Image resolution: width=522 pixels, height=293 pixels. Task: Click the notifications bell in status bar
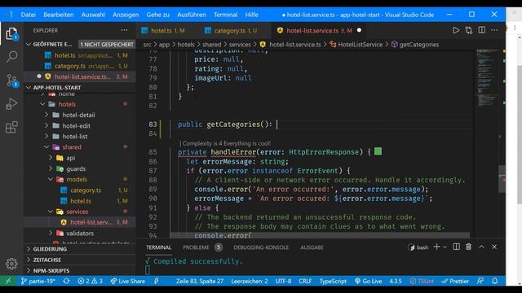495,281
